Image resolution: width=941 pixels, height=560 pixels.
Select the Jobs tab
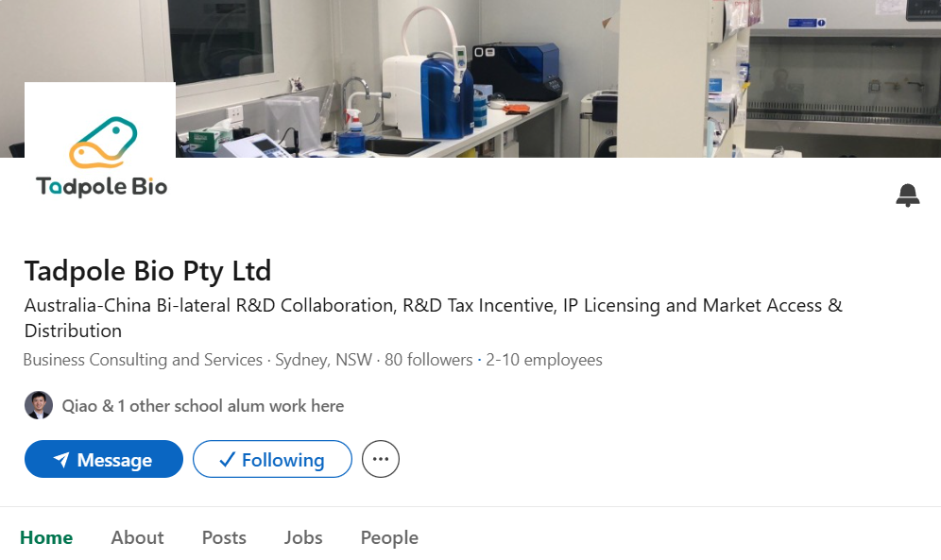(303, 537)
